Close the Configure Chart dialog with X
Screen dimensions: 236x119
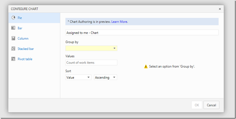[x=220, y=9]
